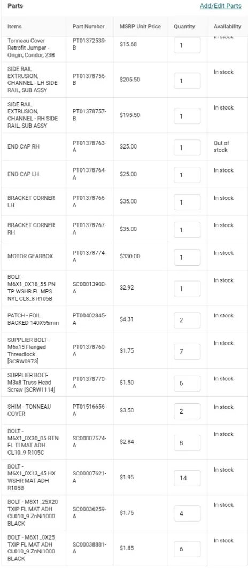Select quantity box for RH SIDE RAIL extrusion

(x=187, y=116)
